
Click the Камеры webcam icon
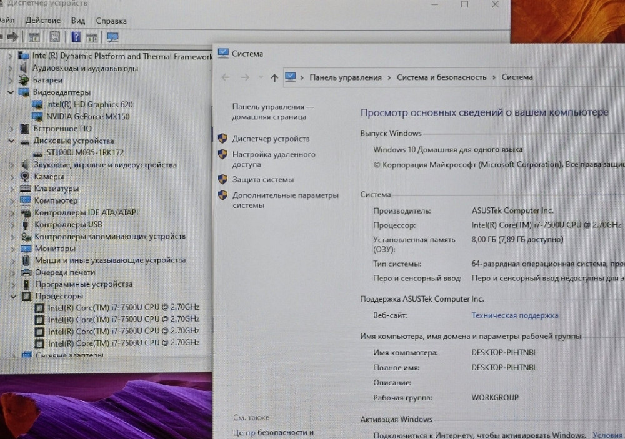pos(25,177)
